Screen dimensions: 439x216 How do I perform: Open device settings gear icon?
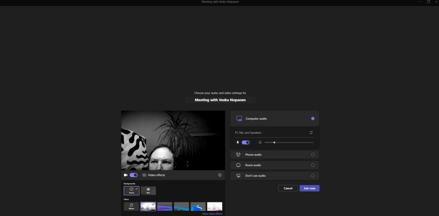(220, 175)
